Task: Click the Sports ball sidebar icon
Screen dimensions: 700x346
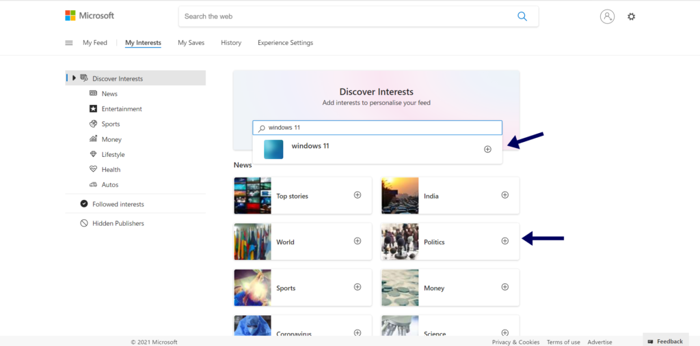Action: (93, 124)
